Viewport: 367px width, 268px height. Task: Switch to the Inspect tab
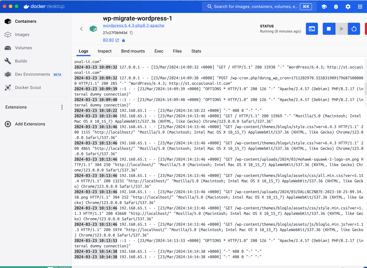[104, 51]
